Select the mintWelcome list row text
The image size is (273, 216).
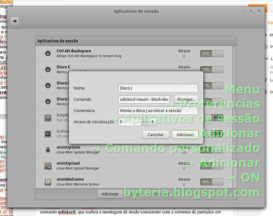pyautogui.click(x=78, y=181)
